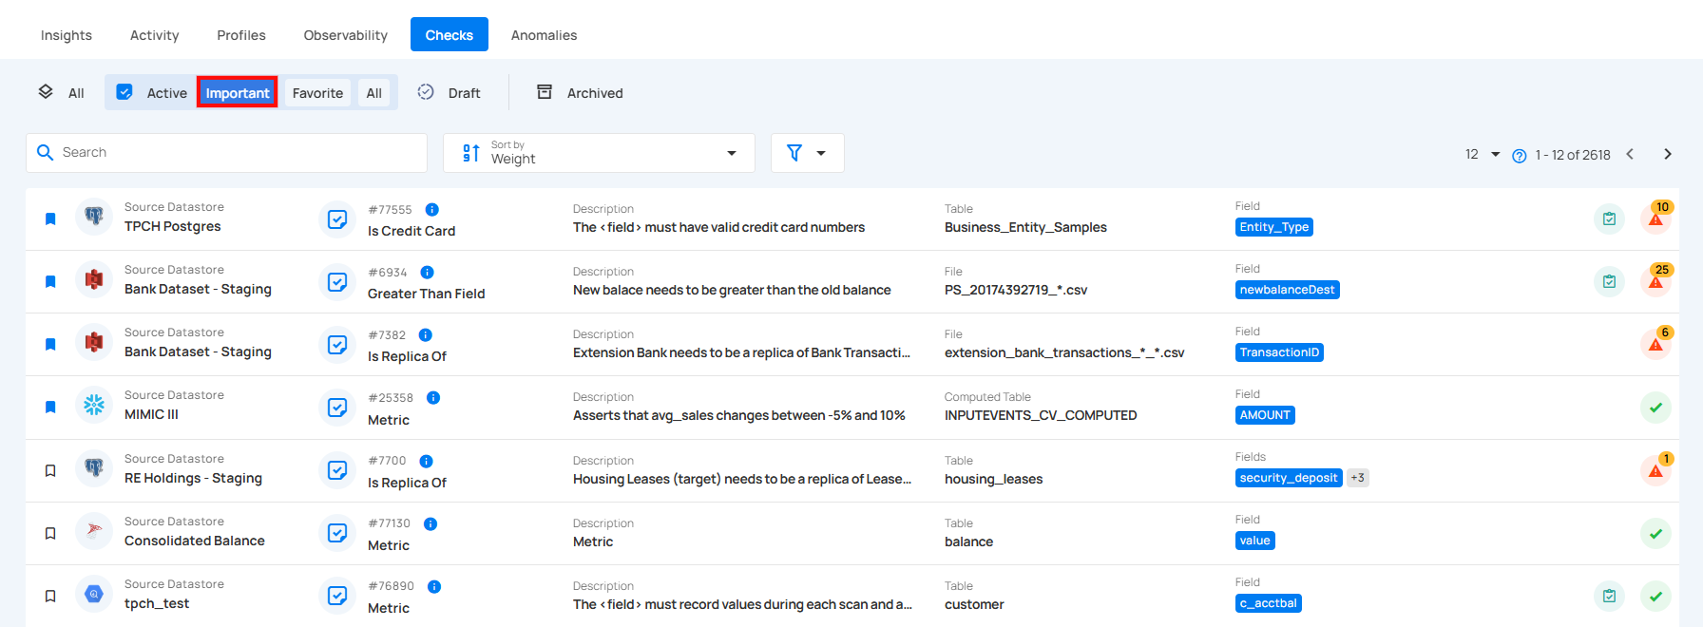Switch to the Activity tab
Image resolution: width=1703 pixels, height=627 pixels.
click(154, 35)
